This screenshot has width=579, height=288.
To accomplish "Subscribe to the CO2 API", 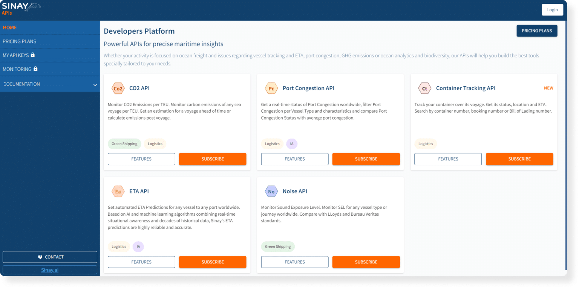I will pos(213,159).
